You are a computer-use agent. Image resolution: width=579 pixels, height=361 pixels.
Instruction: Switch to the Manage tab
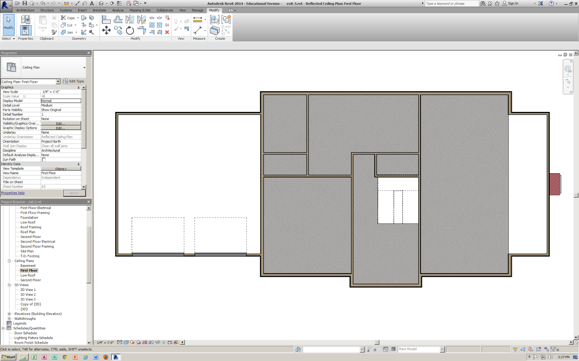pos(198,10)
